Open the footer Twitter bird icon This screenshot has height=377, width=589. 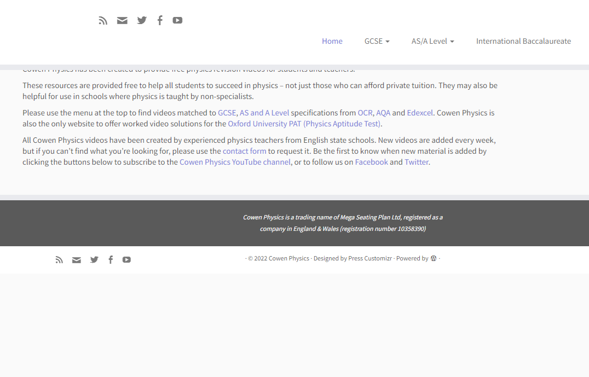pyautogui.click(x=94, y=259)
